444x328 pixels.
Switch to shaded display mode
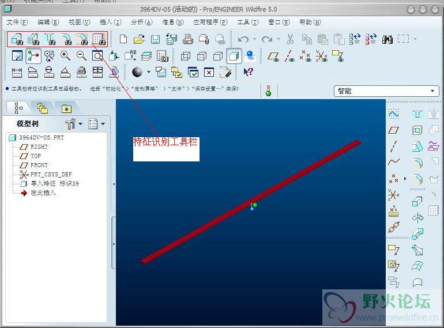coord(234,56)
